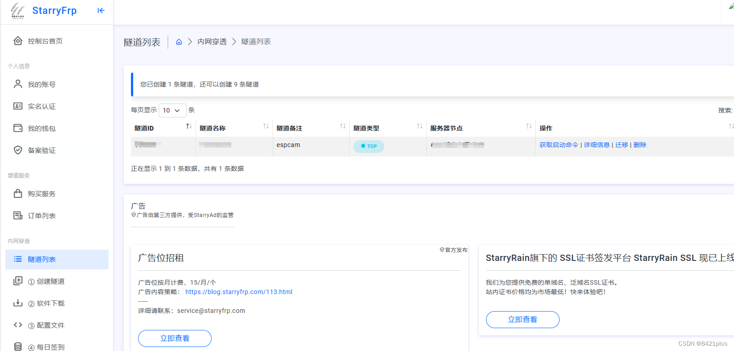Sort table by 隧道类型 column arrows
Image resolution: width=734 pixels, height=351 pixels.
tap(420, 126)
